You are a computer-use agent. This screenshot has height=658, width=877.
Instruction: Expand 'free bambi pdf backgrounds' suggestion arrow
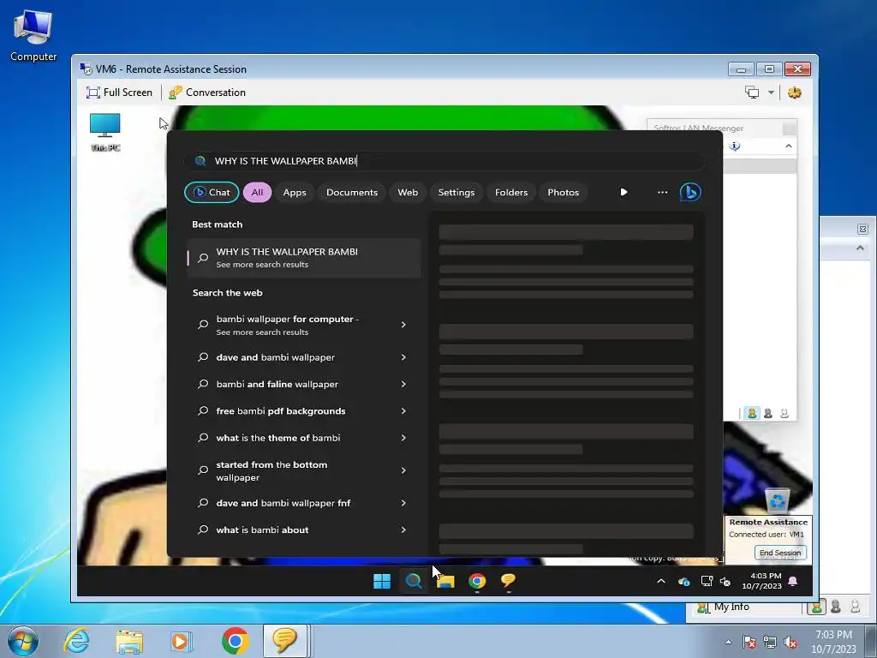pyautogui.click(x=403, y=410)
